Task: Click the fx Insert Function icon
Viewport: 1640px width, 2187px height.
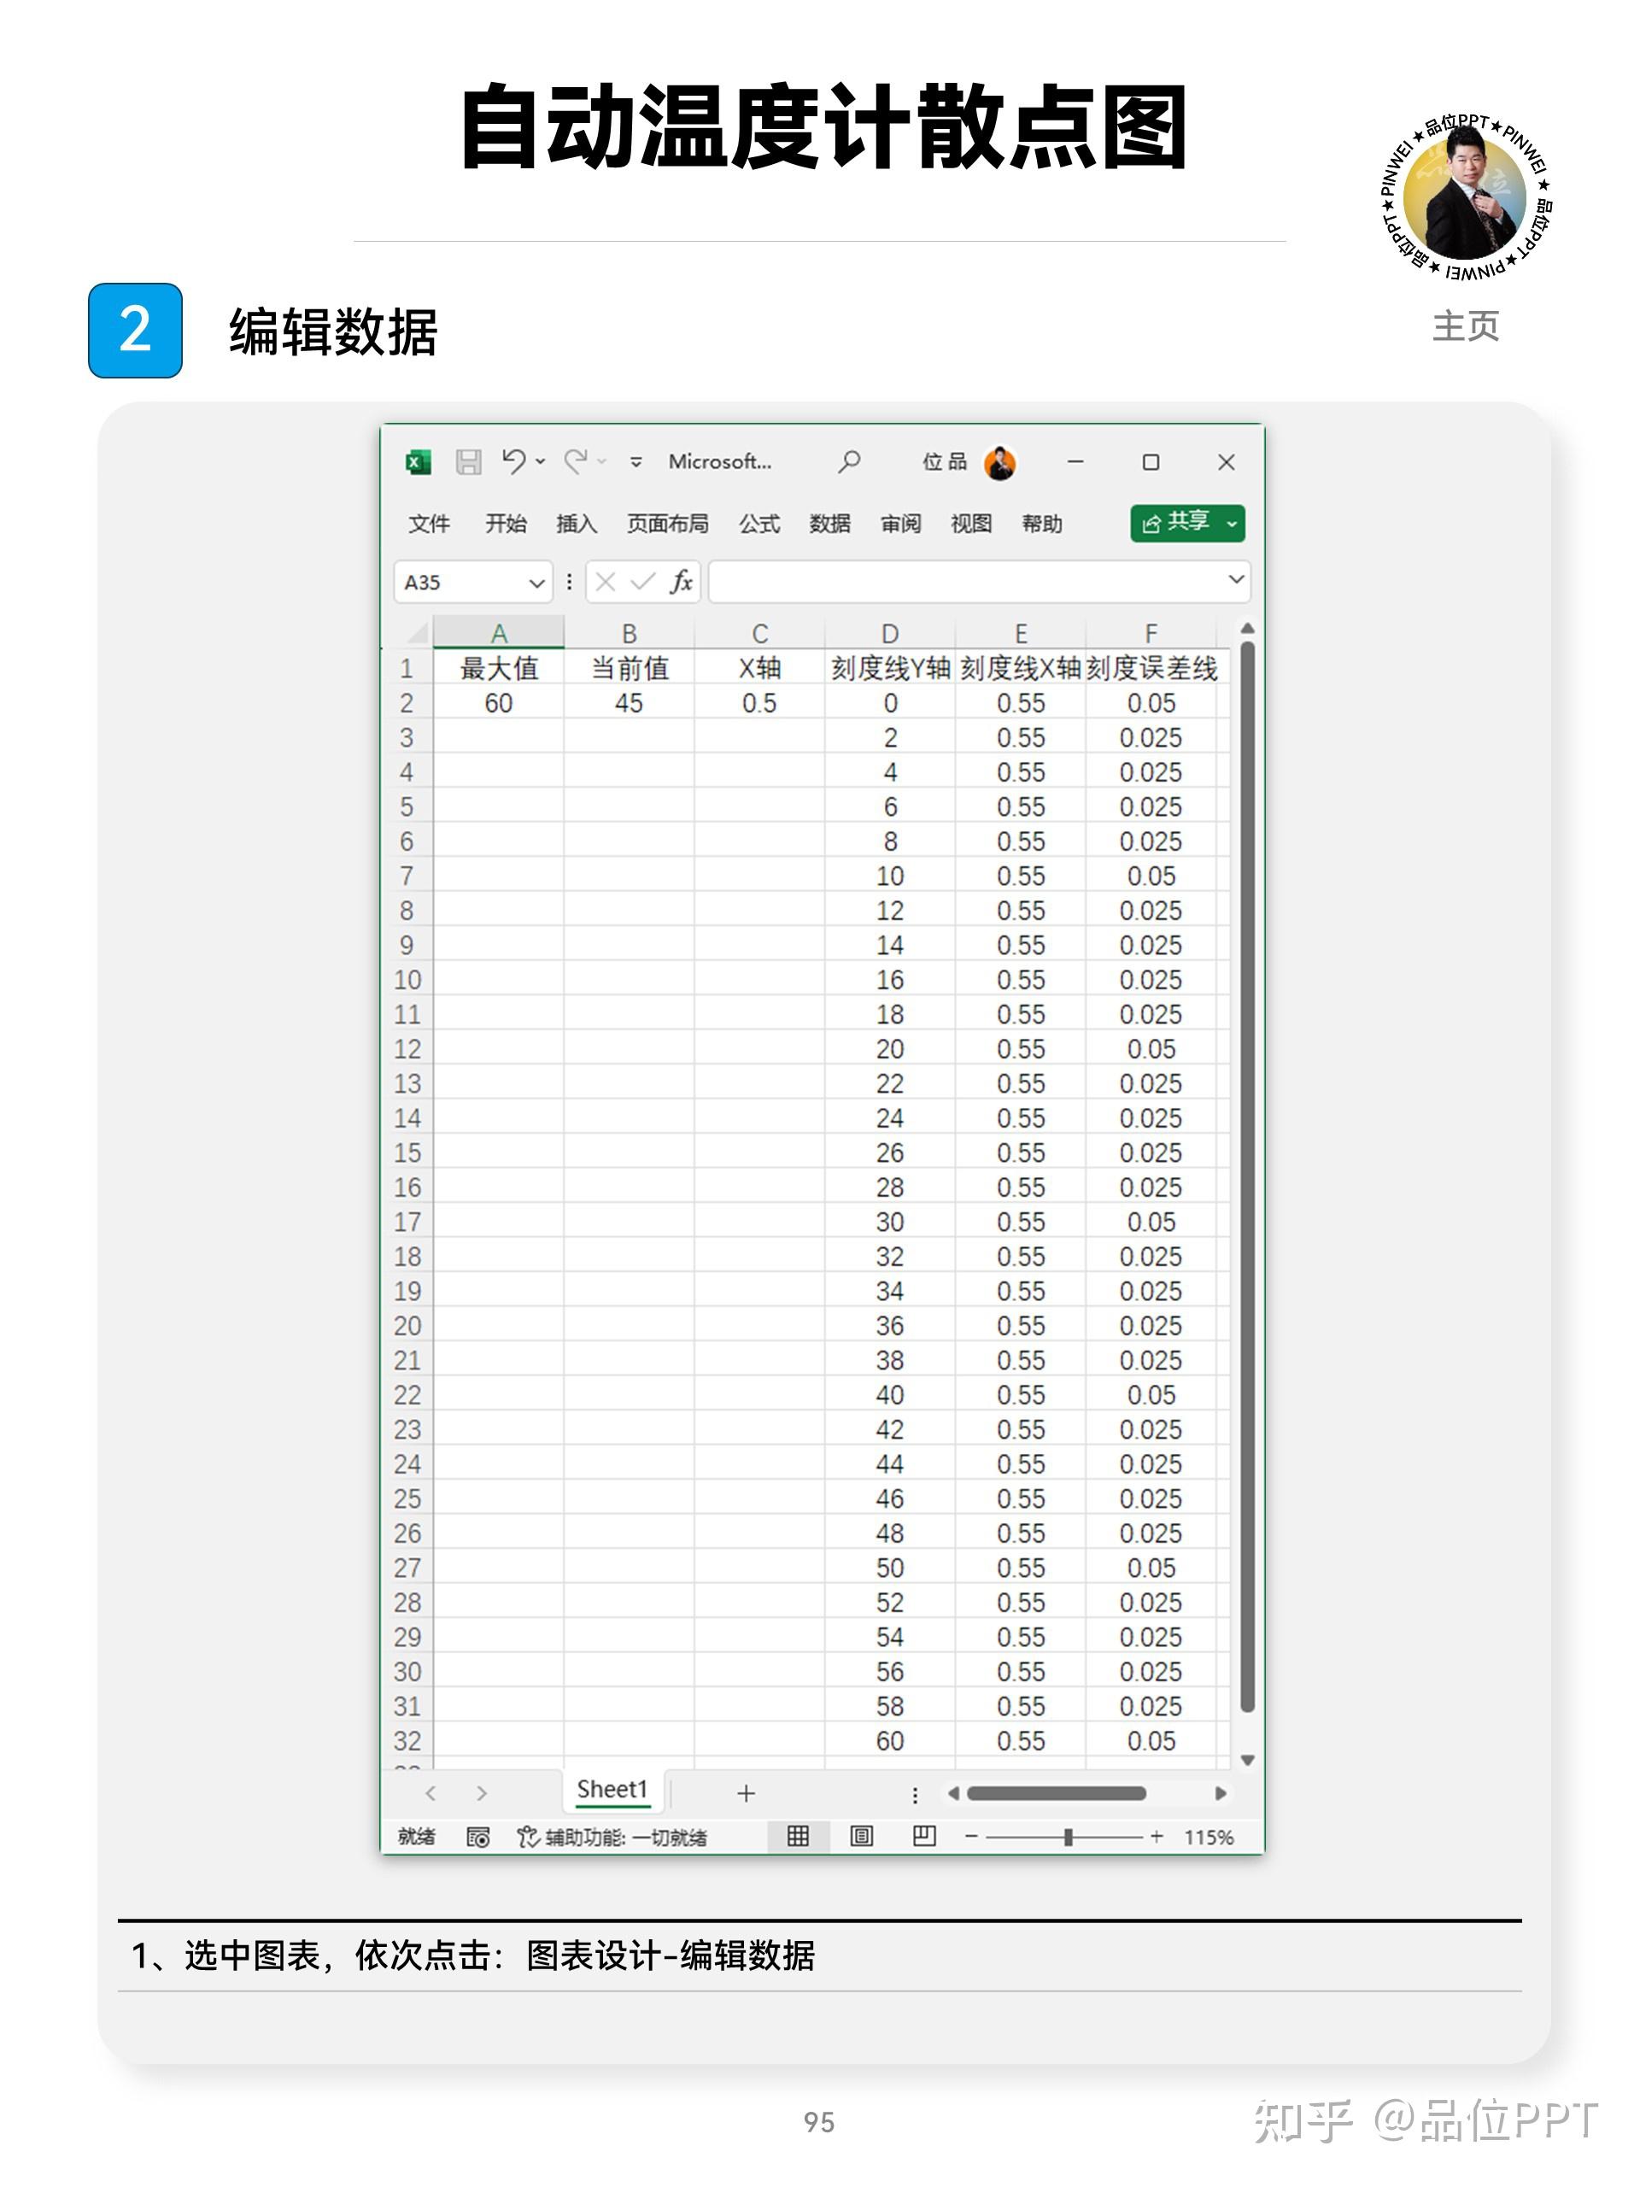Action: pyautogui.click(x=680, y=582)
